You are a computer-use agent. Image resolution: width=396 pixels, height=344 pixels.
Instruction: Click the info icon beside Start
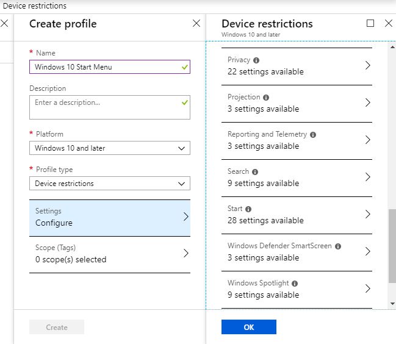(x=248, y=209)
